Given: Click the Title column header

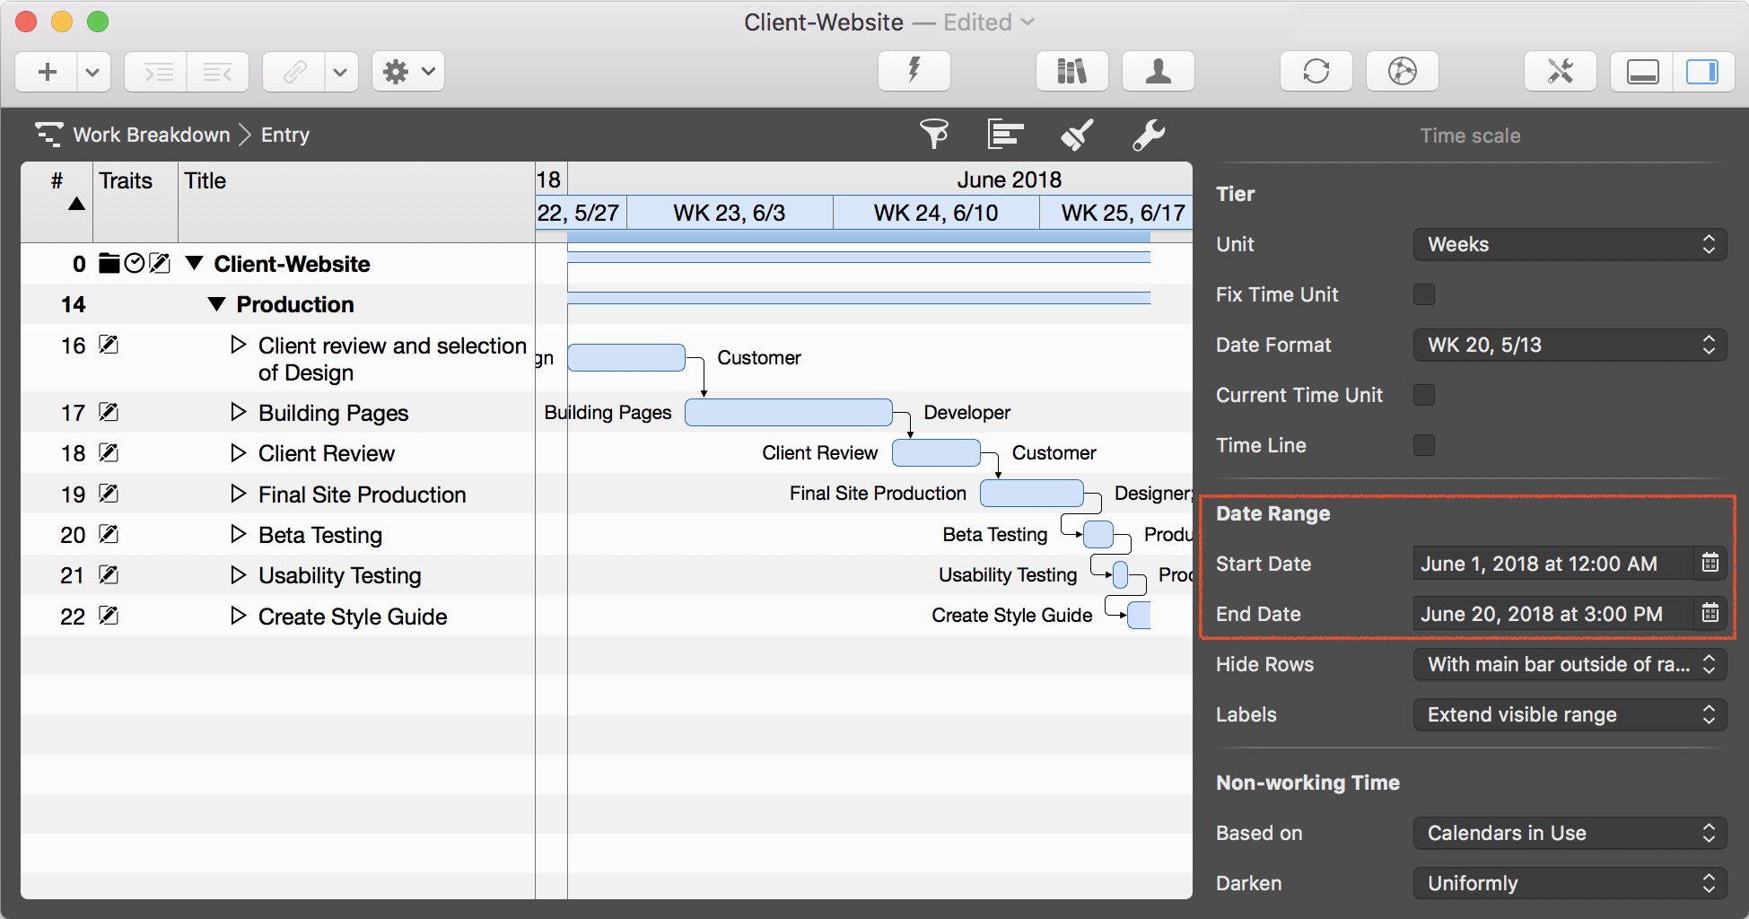Looking at the screenshot, I should pyautogui.click(x=206, y=181).
